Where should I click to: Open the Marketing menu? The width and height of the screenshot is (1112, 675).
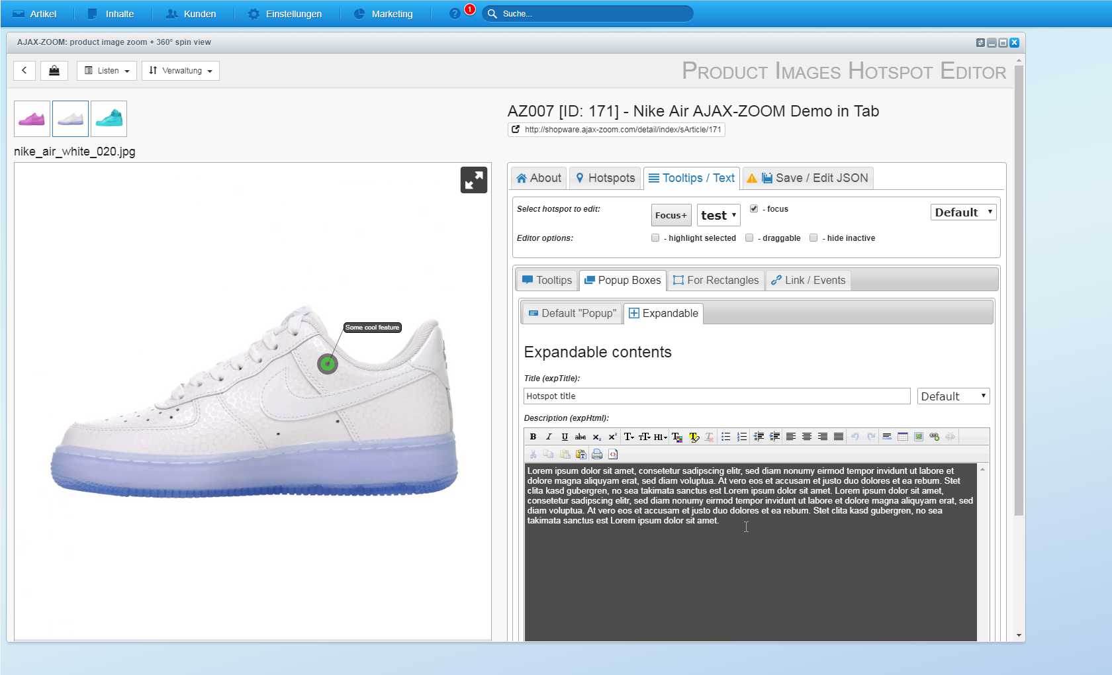point(383,14)
